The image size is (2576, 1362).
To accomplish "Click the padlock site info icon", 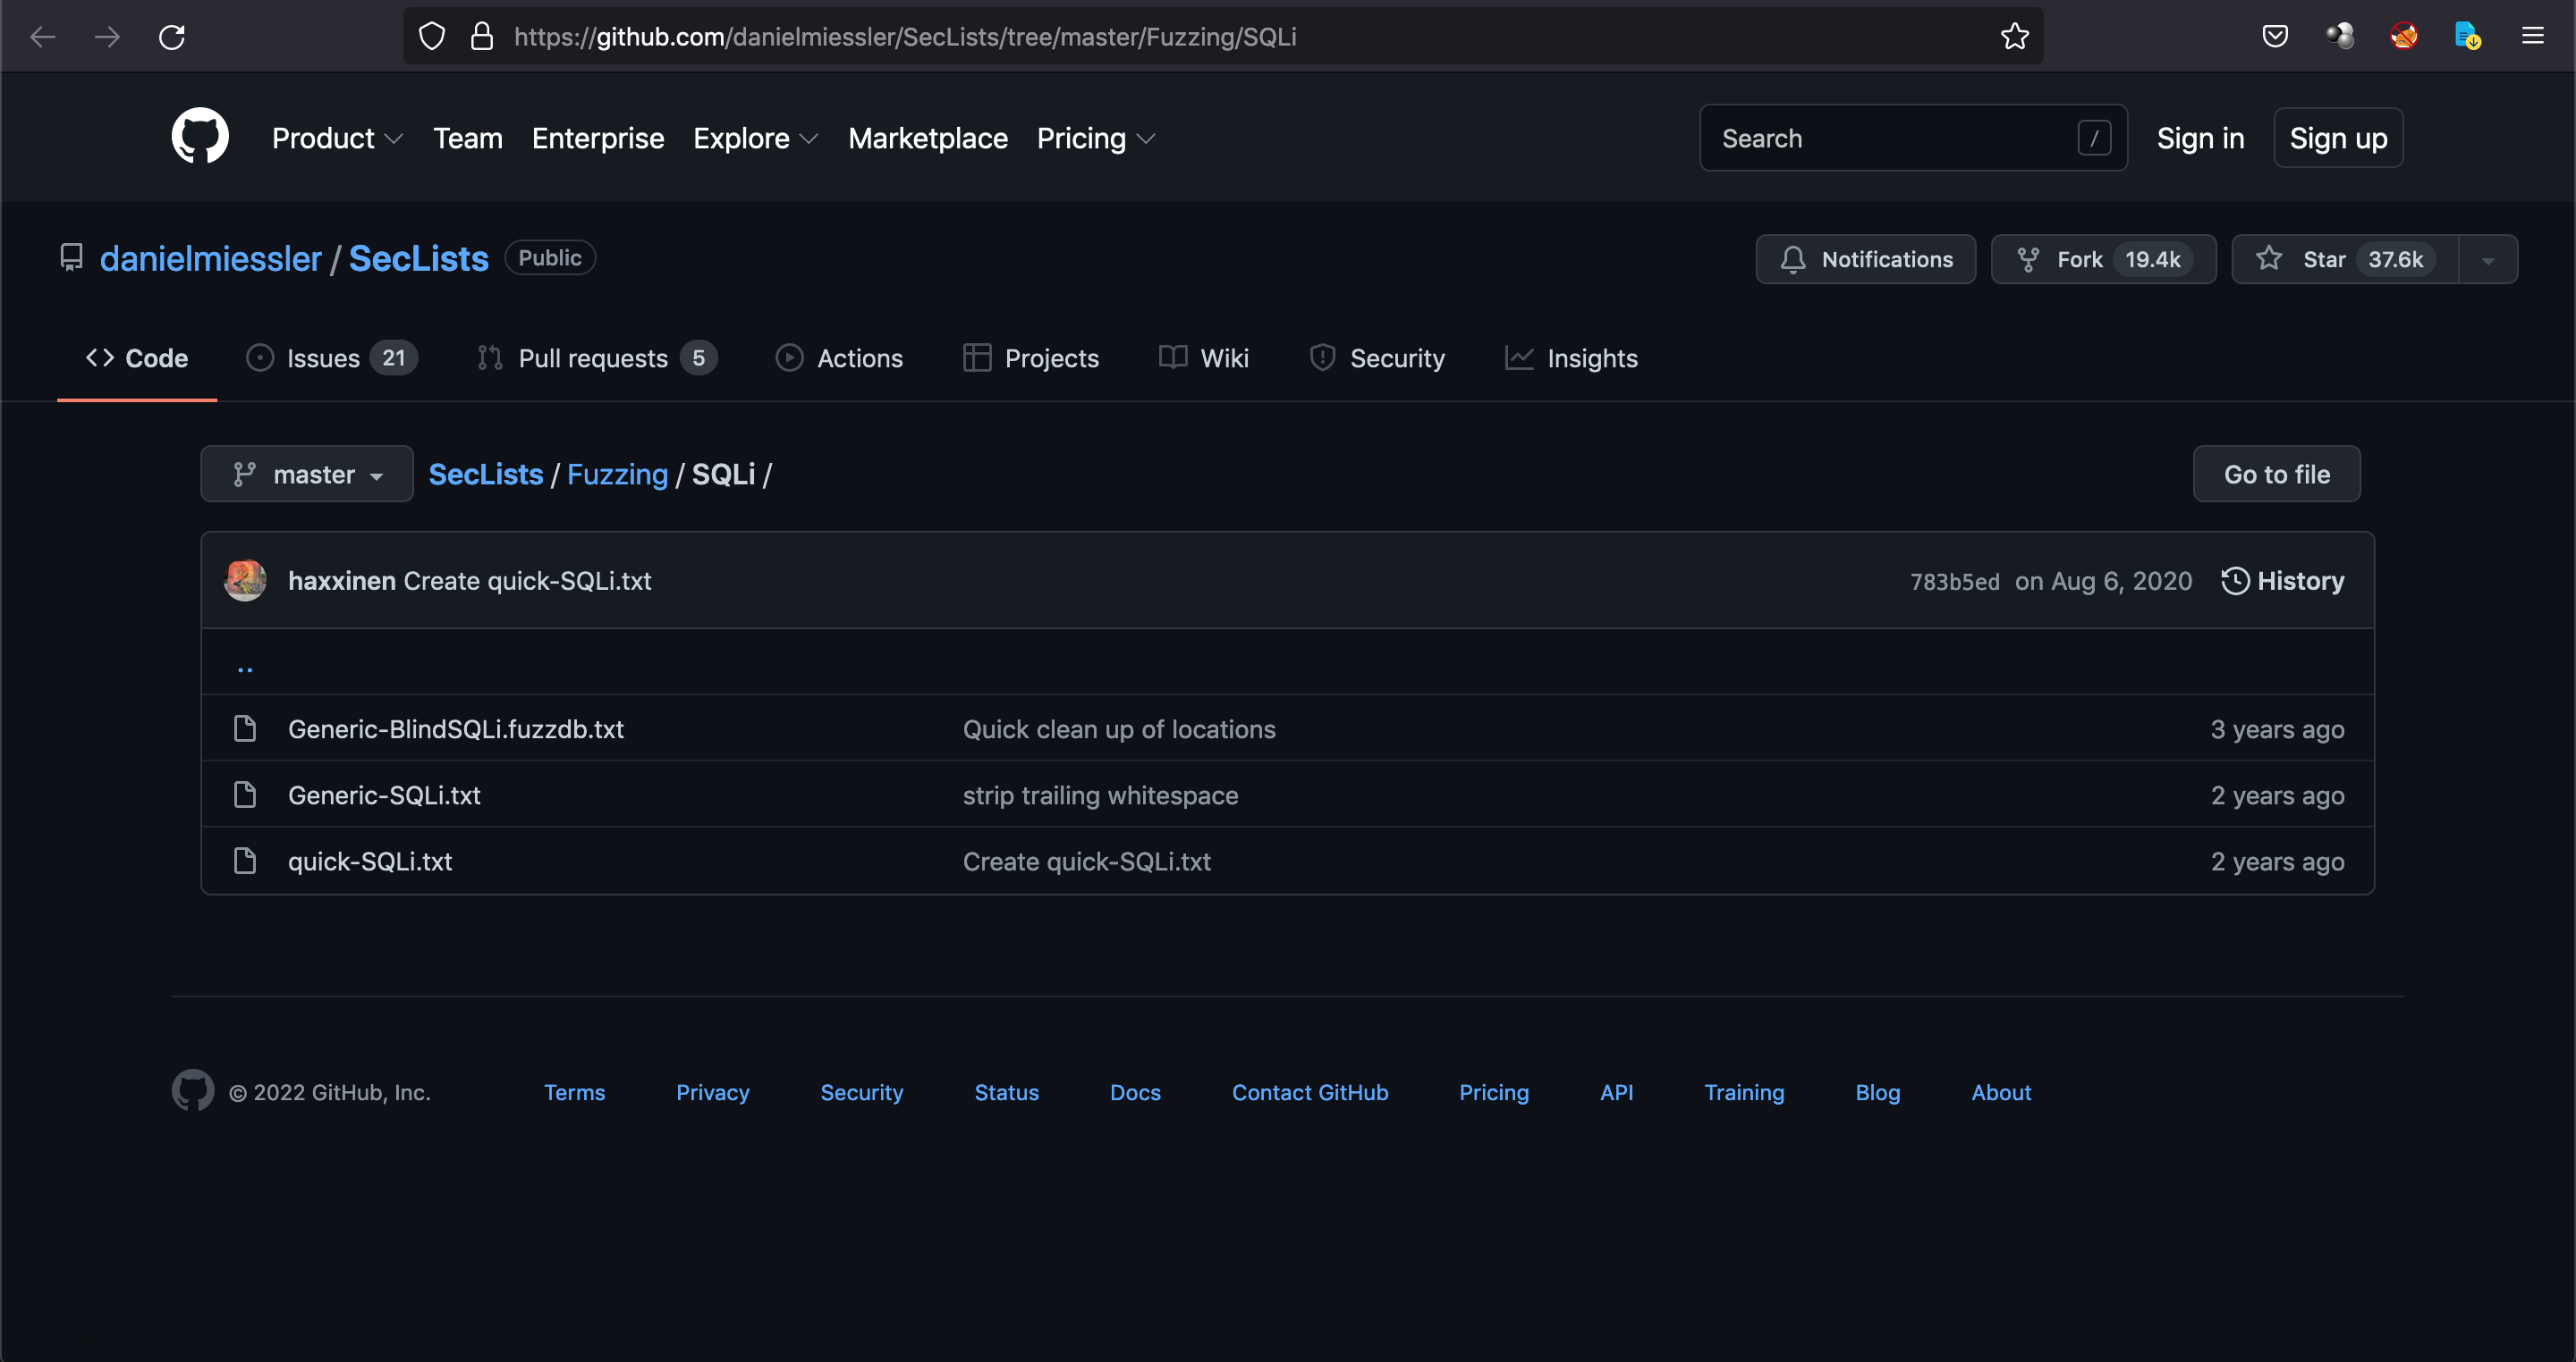I will pos(482,37).
